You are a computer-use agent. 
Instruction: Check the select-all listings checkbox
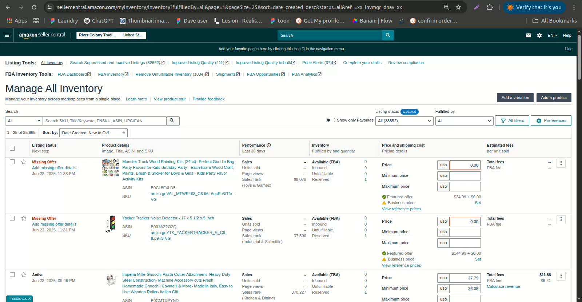12,148
